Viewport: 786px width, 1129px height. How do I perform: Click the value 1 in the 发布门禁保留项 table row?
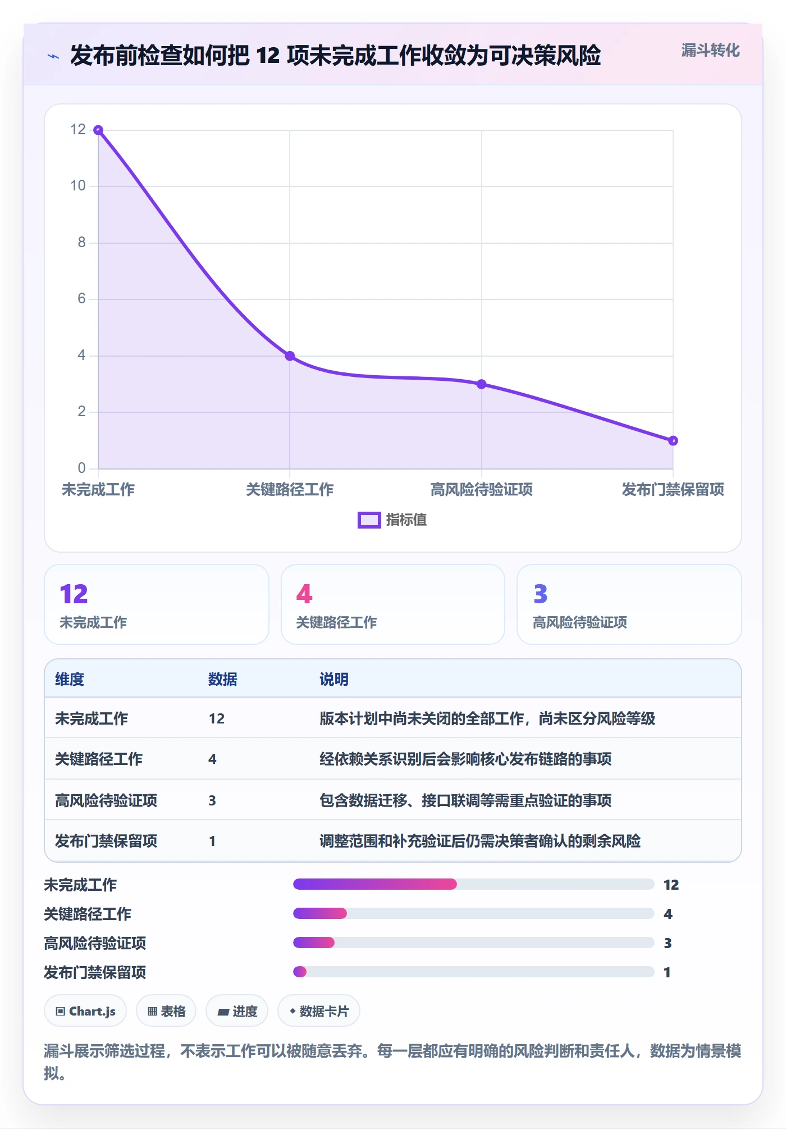[x=212, y=841]
